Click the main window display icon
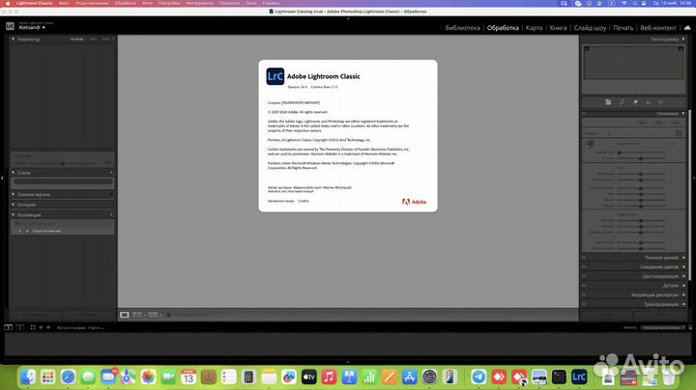Viewport: 696px width, 390px height. (x=9, y=327)
